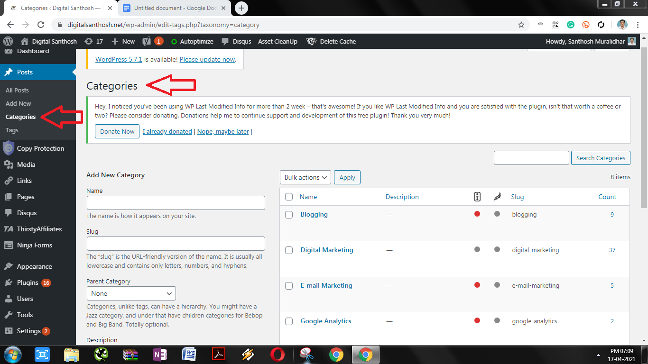The height and width of the screenshot is (364, 648).
Task: Click I already donated link
Action: click(167, 131)
